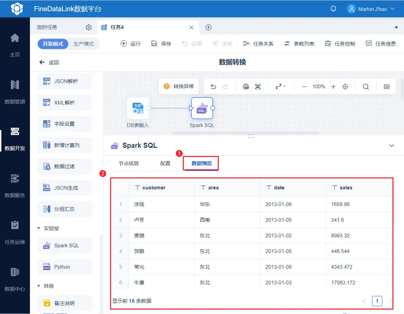Image resolution: width=404 pixels, height=314 pixels.
Task: Switch to the 定时任务 tab
Action: (x=47, y=27)
